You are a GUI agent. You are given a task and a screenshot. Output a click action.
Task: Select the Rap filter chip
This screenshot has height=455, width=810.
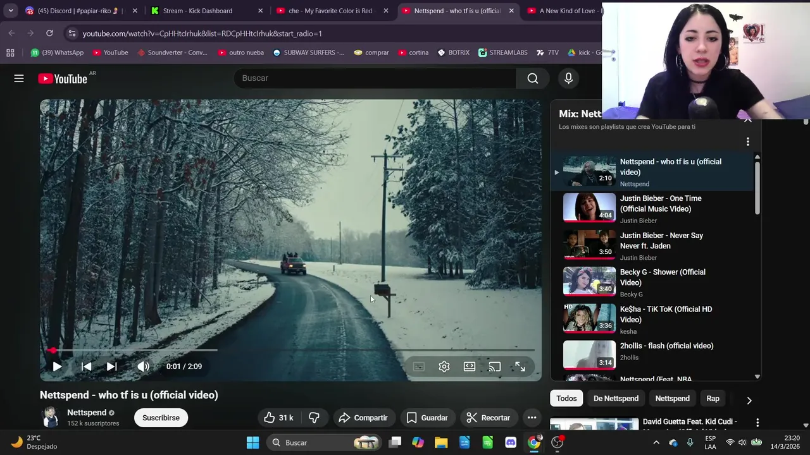click(713, 399)
